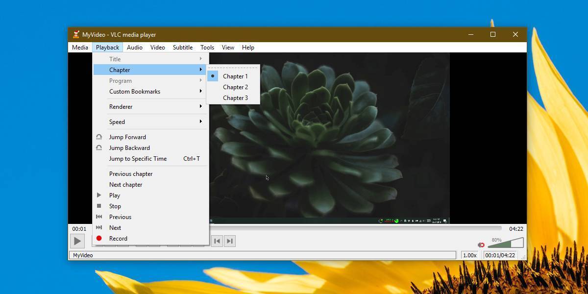Click the Previous track icon in the menu
The image size is (588, 294).
[x=99, y=217]
